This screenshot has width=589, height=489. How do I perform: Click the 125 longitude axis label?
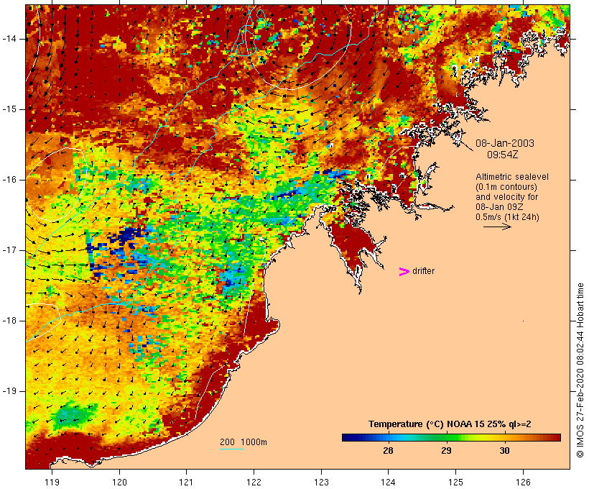coord(456,483)
